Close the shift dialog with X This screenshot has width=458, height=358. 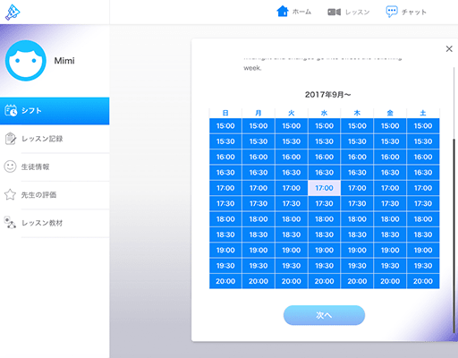click(449, 49)
